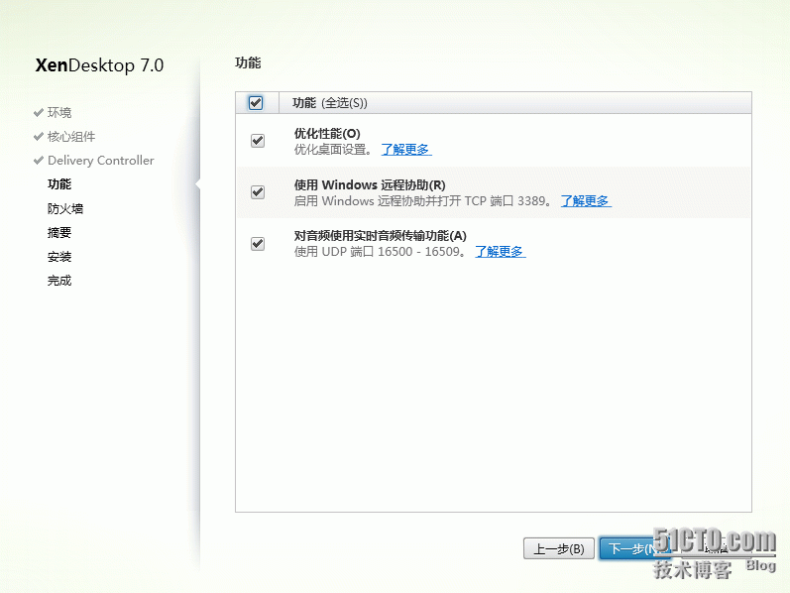Open 了解更多 link for TCP 端口 3389
790x593 pixels.
(x=586, y=200)
